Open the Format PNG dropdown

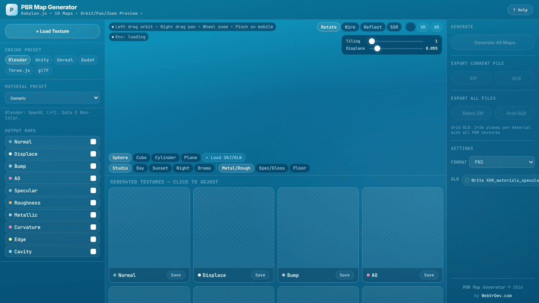(x=502, y=162)
